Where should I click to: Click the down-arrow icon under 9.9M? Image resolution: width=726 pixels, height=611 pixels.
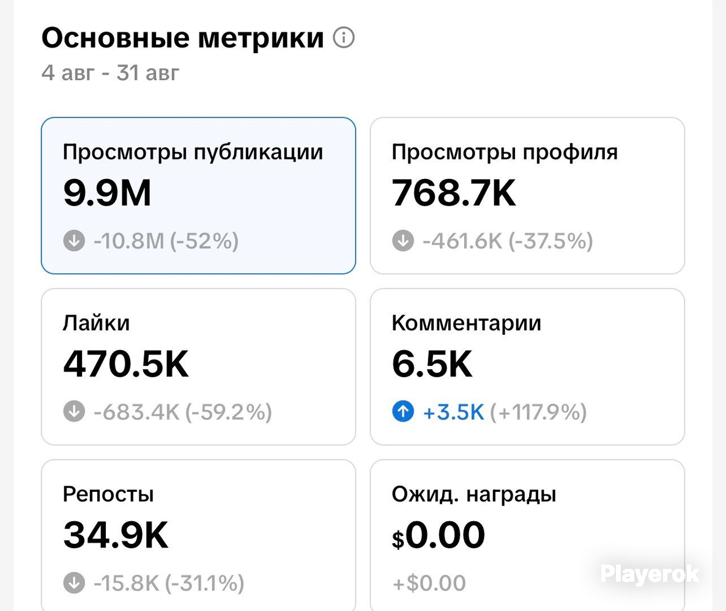tap(74, 241)
